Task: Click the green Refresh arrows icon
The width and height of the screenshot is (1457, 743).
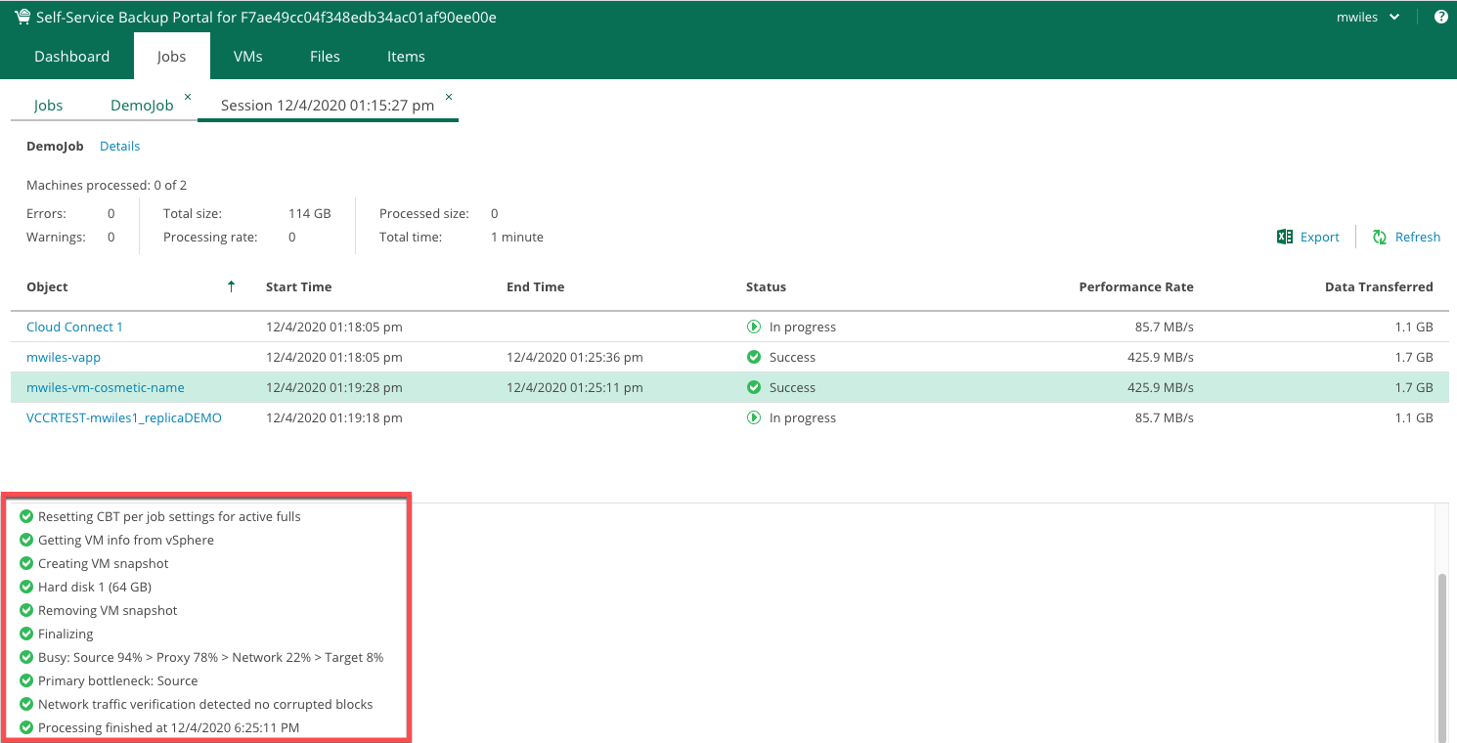Action: click(x=1380, y=237)
